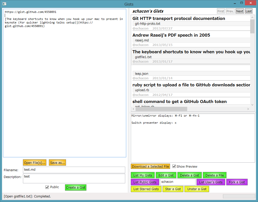Click the gist list vertical scrollbar thumb
Screen dimensions: 258x202
pos(252,26)
